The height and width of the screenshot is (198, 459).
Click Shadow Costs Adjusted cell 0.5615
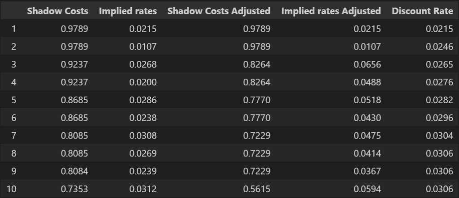tap(257, 189)
